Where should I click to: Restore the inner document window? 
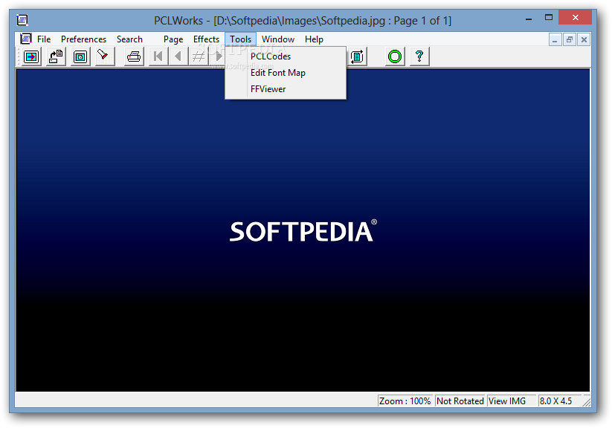570,39
